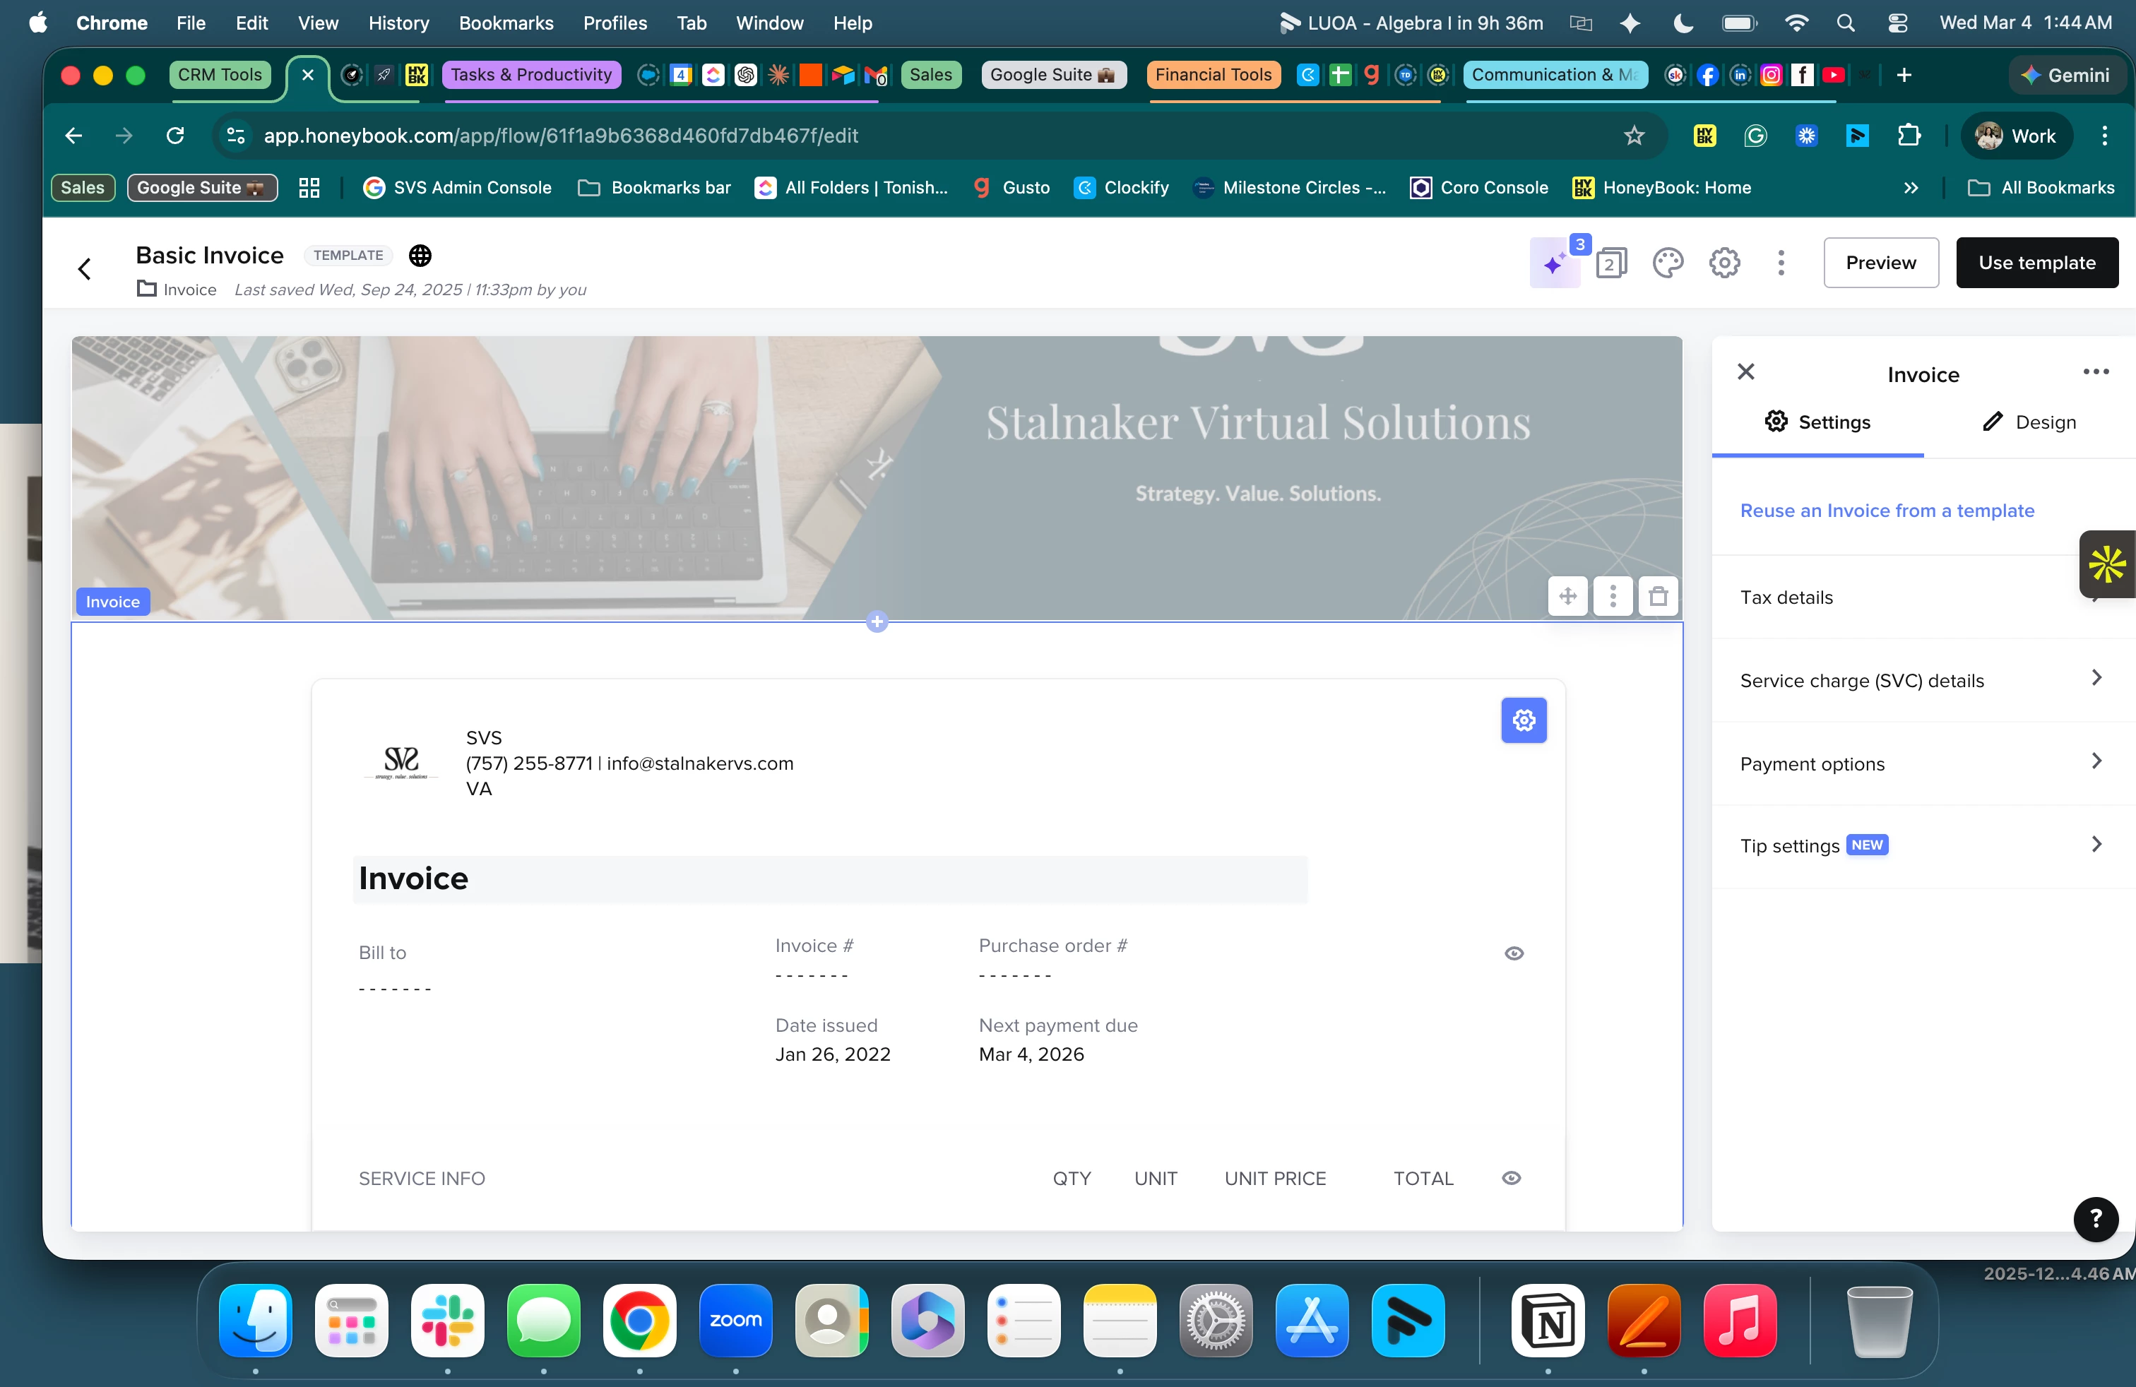The image size is (2136, 1387).
Task: Click the pages icon showing 2
Action: tap(1611, 263)
